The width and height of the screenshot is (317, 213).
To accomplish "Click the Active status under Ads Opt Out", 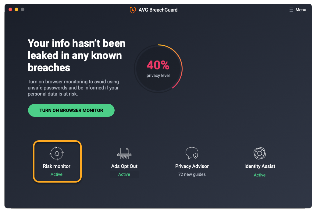I will (x=124, y=174).
